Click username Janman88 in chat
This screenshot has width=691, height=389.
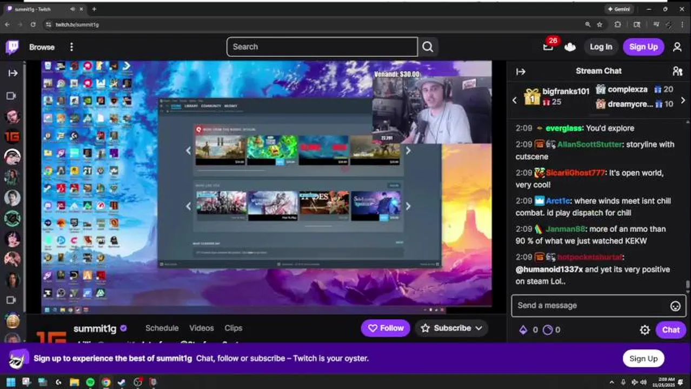(565, 229)
